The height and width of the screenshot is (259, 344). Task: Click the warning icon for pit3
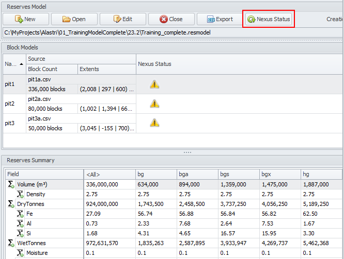154,123
